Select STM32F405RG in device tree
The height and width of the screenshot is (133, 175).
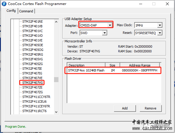[x=33, y=54]
